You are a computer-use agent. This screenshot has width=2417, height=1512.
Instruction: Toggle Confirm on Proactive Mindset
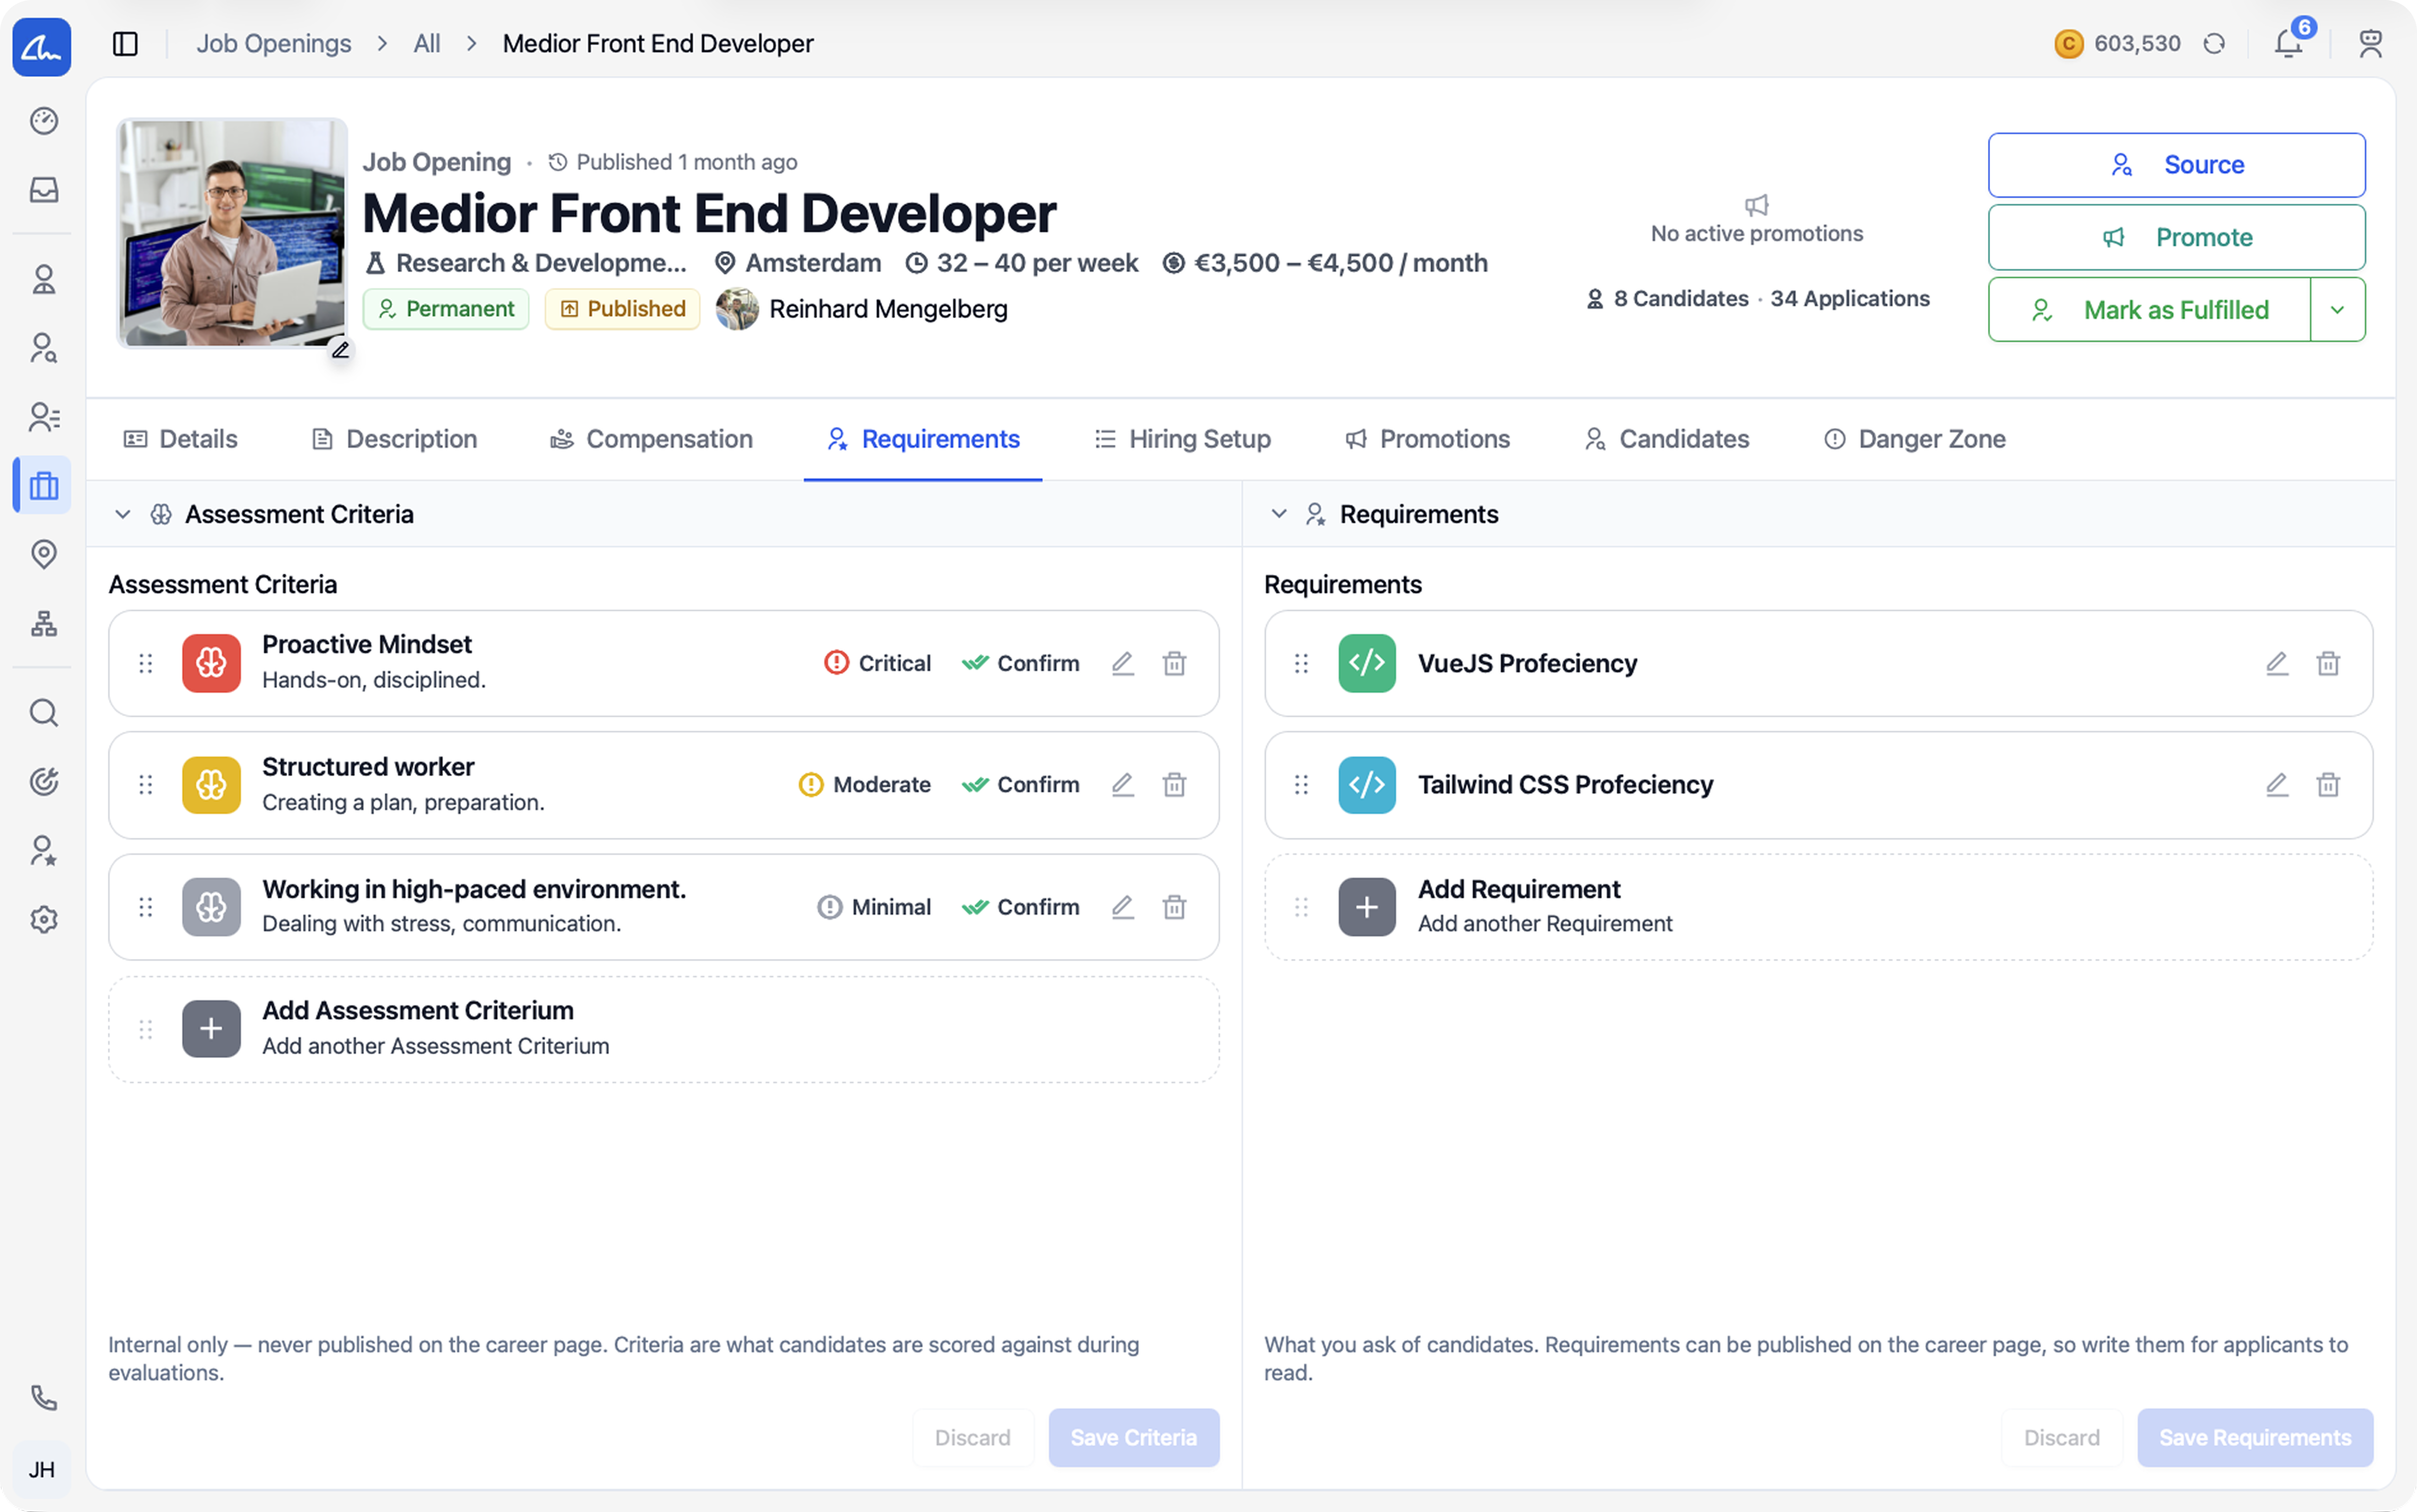coord(1020,664)
